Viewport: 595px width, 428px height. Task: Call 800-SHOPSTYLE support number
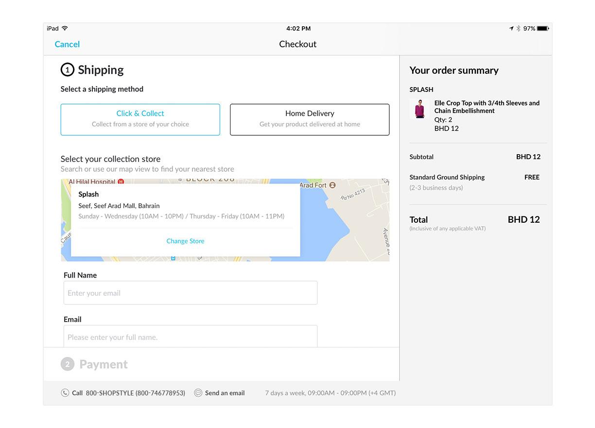[x=135, y=393]
